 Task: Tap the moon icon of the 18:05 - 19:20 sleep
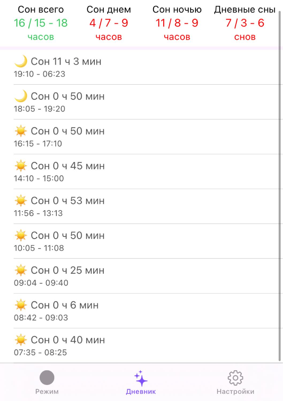point(21,96)
